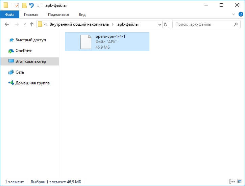Click the opera-vpn-1-4-1 file name
The image size is (245, 186).
coord(111,36)
